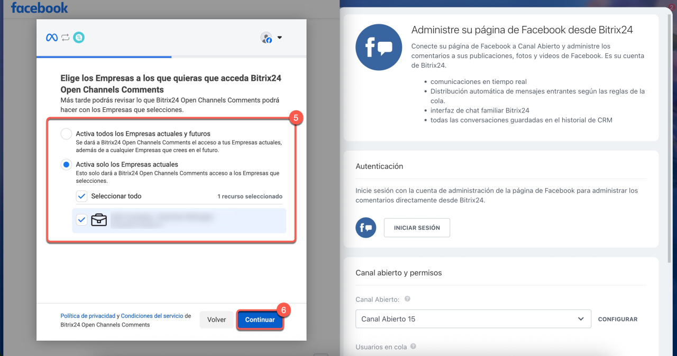Viewport: 677px width, 356px height.
Task: Open the 'Política de privacidad' link
Action: tap(87, 316)
